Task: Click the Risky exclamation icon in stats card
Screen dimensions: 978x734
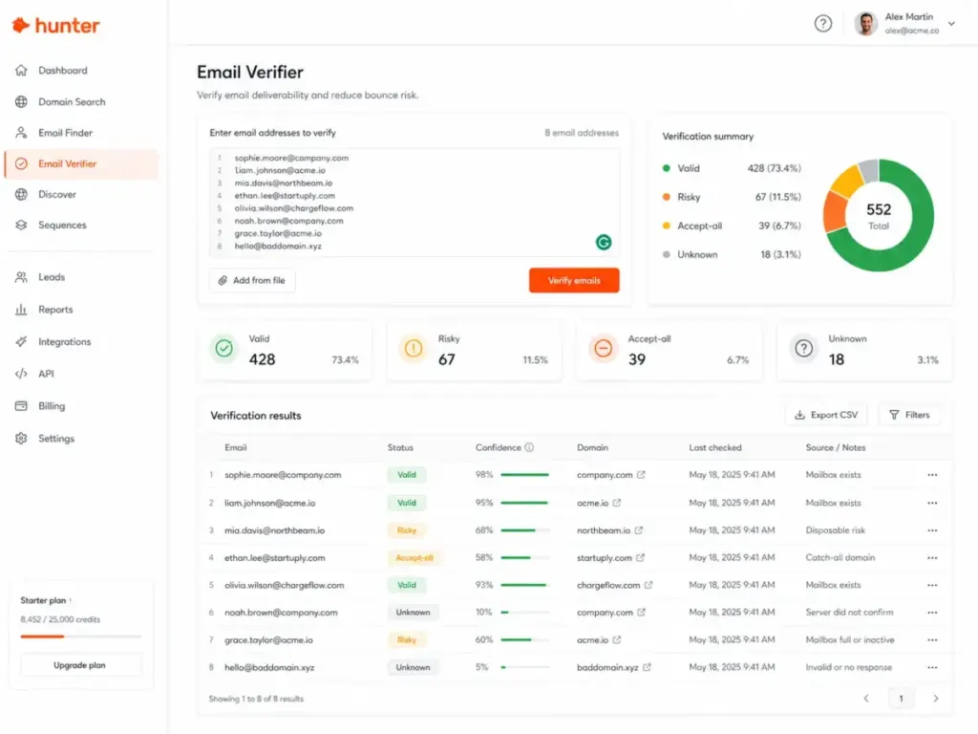Action: pyautogui.click(x=413, y=348)
